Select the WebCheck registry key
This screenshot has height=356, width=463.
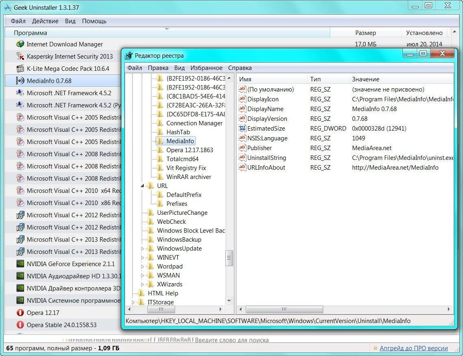point(171,221)
